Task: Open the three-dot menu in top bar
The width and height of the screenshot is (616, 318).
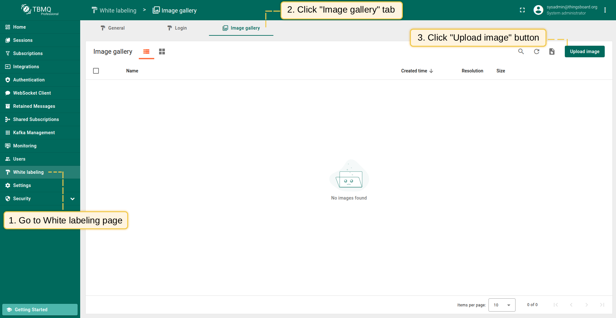Action: (605, 10)
